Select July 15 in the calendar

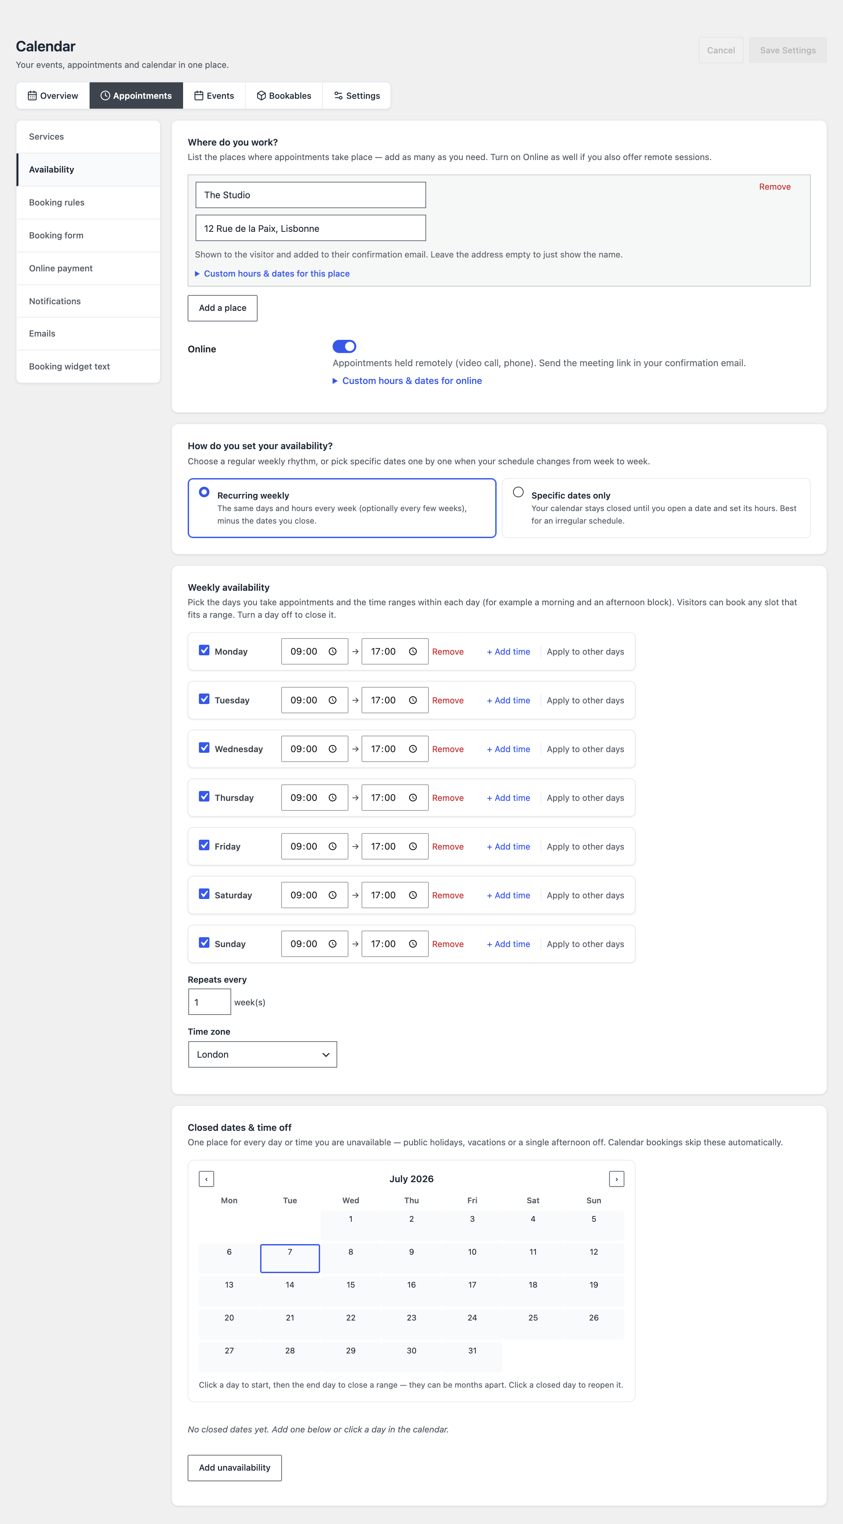coord(351,1291)
